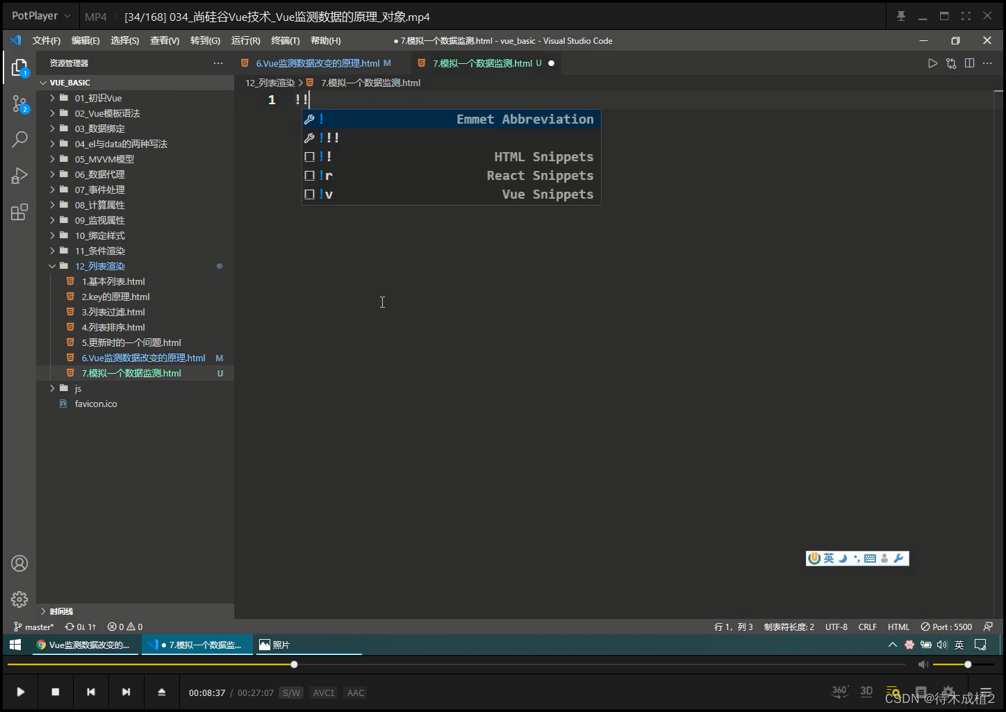
Task: Click the sync changes indicator in status bar
Action: pos(81,627)
